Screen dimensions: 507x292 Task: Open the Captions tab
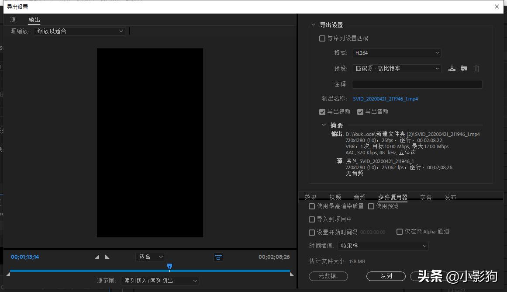tap(426, 197)
